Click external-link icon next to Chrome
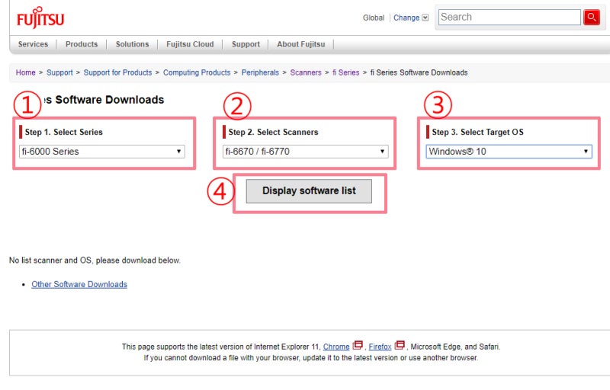The width and height of the screenshot is (610, 390). click(x=358, y=347)
